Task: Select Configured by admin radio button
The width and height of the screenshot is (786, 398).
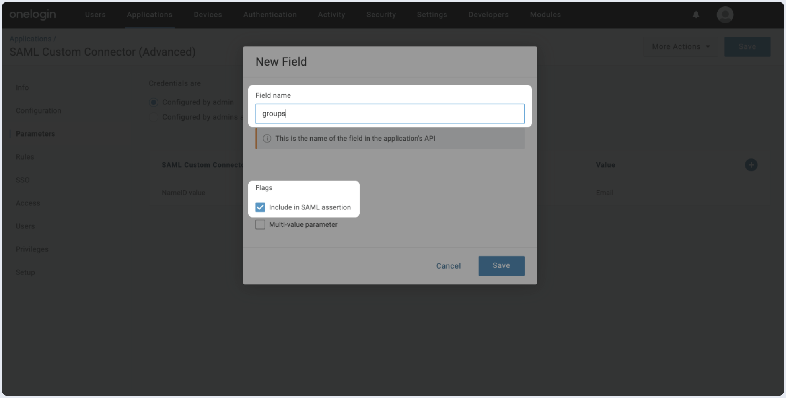Action: click(x=154, y=102)
